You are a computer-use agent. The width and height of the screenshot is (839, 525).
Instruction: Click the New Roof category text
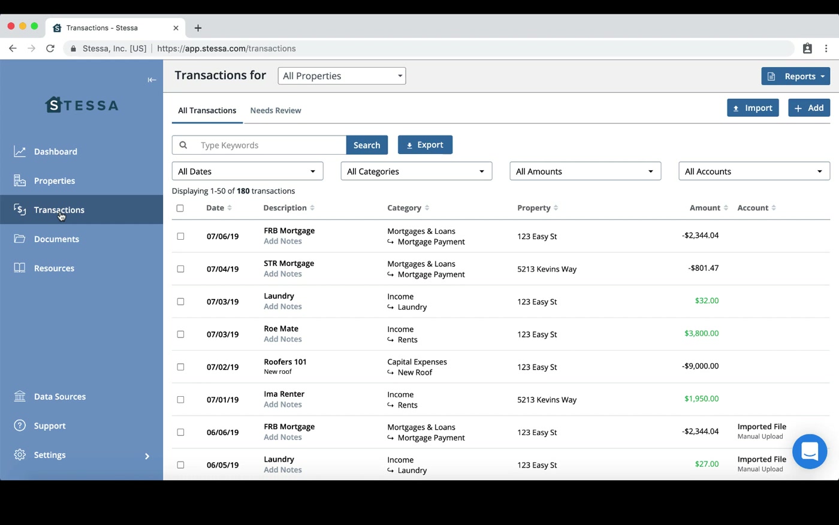click(x=415, y=372)
